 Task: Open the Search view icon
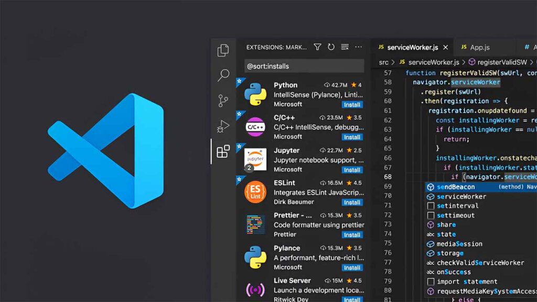pyautogui.click(x=223, y=75)
